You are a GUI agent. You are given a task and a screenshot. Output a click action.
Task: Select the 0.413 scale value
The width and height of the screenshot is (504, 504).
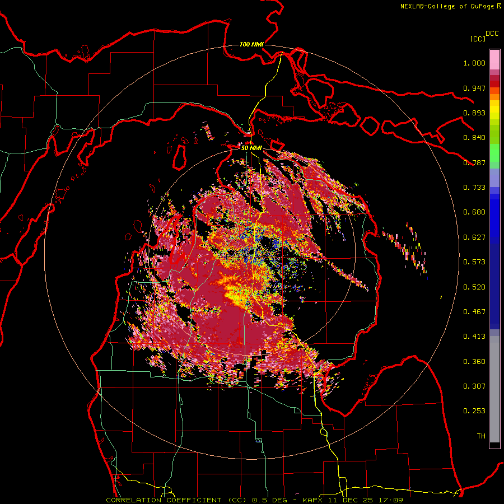pos(474,337)
